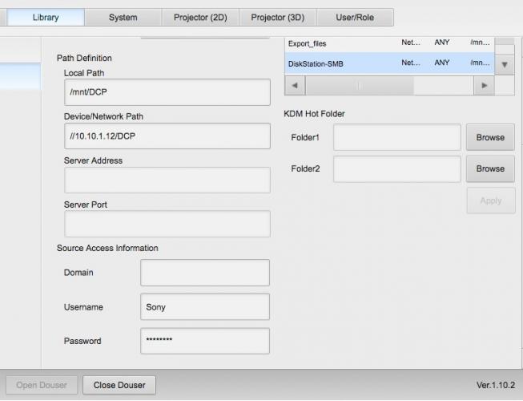
Task: Focus the Device/Network Path field
Action: coord(167,136)
